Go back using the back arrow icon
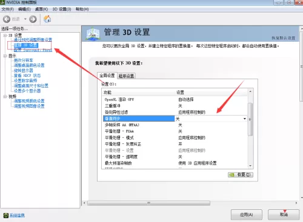The width and height of the screenshot is (303, 222). click(x=7, y=19)
